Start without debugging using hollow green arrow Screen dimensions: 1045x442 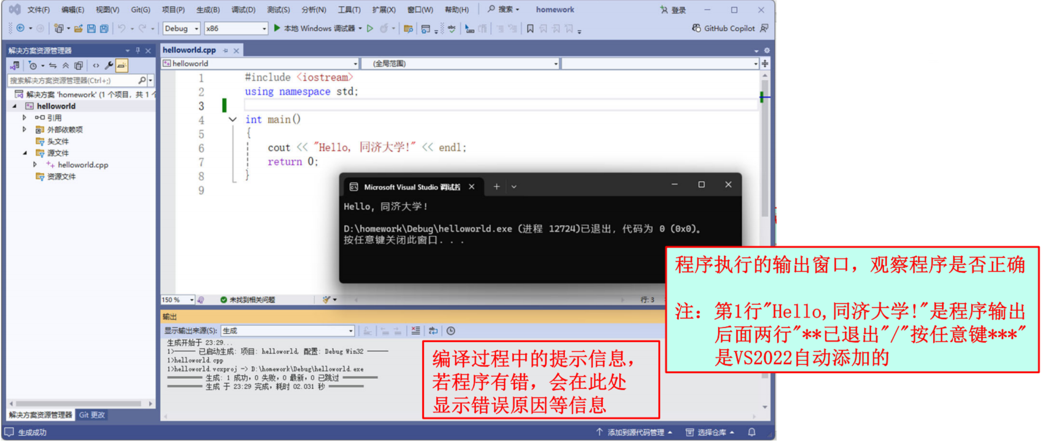pos(370,28)
